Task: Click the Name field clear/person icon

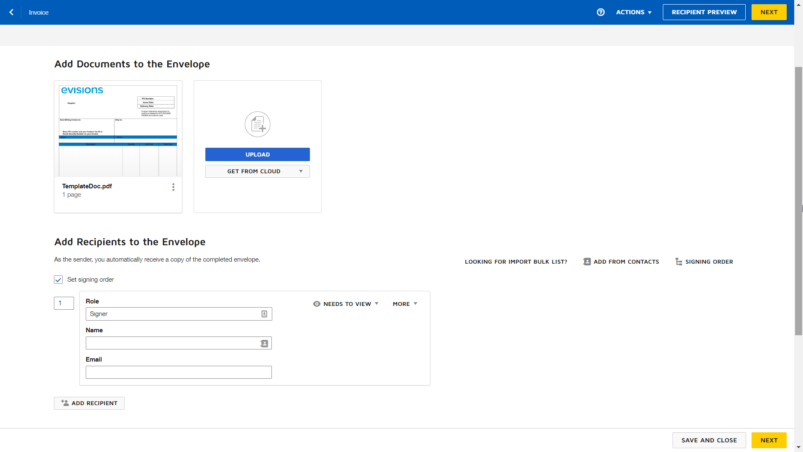Action: pyautogui.click(x=264, y=343)
